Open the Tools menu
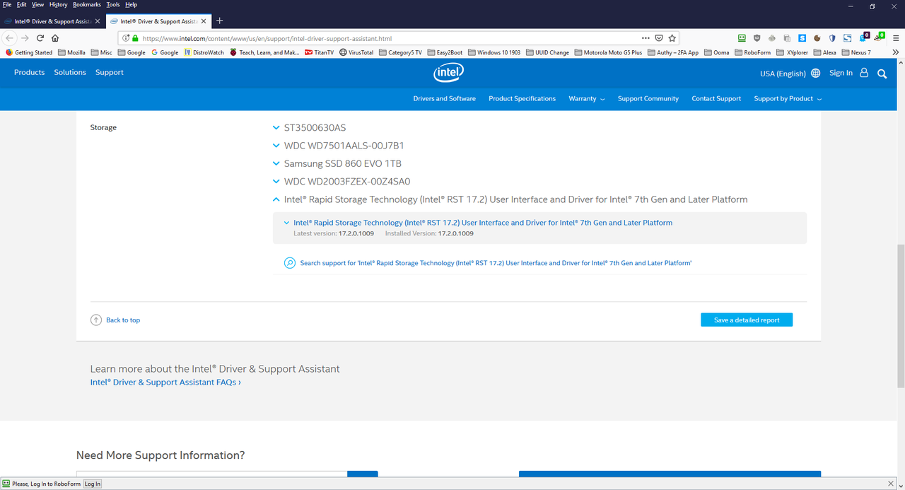 (113, 4)
